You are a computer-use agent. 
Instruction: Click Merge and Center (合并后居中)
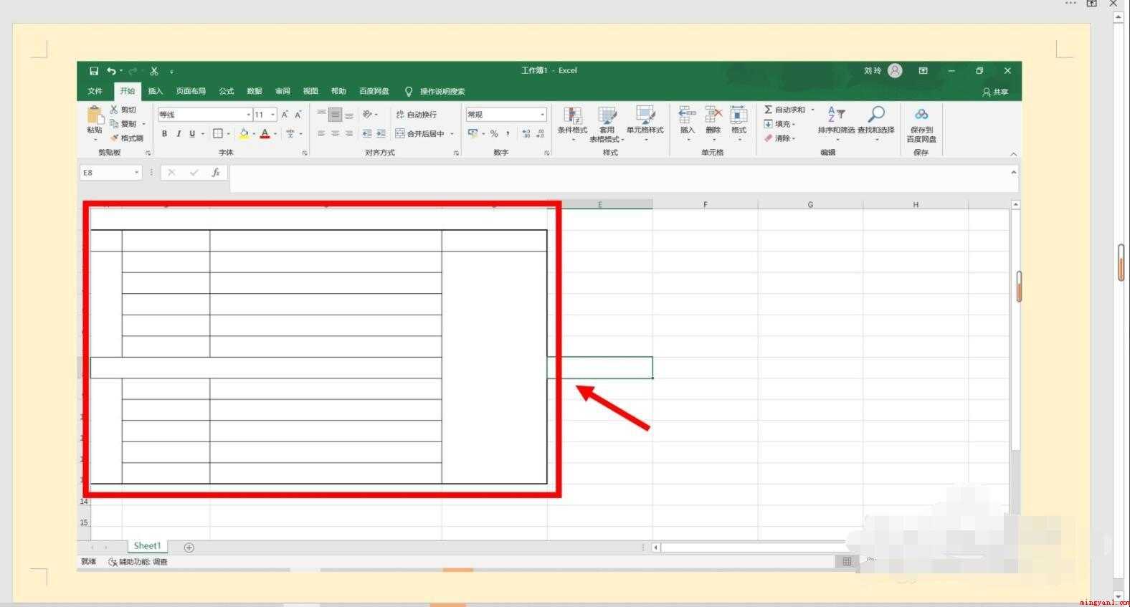(x=420, y=134)
